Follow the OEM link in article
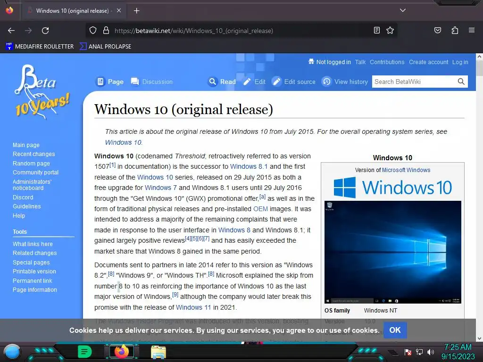Screen dimensions: 483x362 pos(260,209)
